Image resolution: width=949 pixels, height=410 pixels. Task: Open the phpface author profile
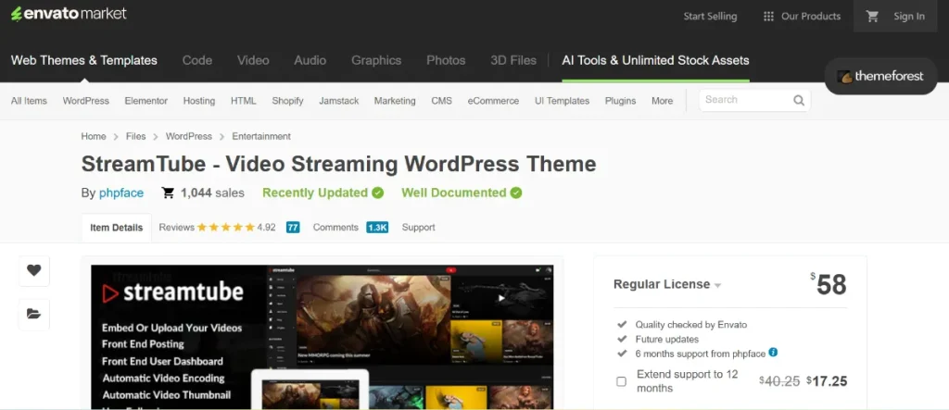pos(121,193)
